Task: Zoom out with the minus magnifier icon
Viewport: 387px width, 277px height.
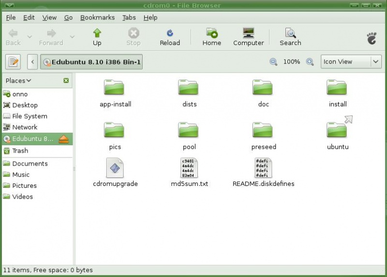Action: click(273, 62)
